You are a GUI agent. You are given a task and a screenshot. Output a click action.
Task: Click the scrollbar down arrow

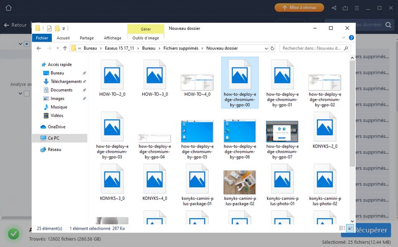[352, 221]
